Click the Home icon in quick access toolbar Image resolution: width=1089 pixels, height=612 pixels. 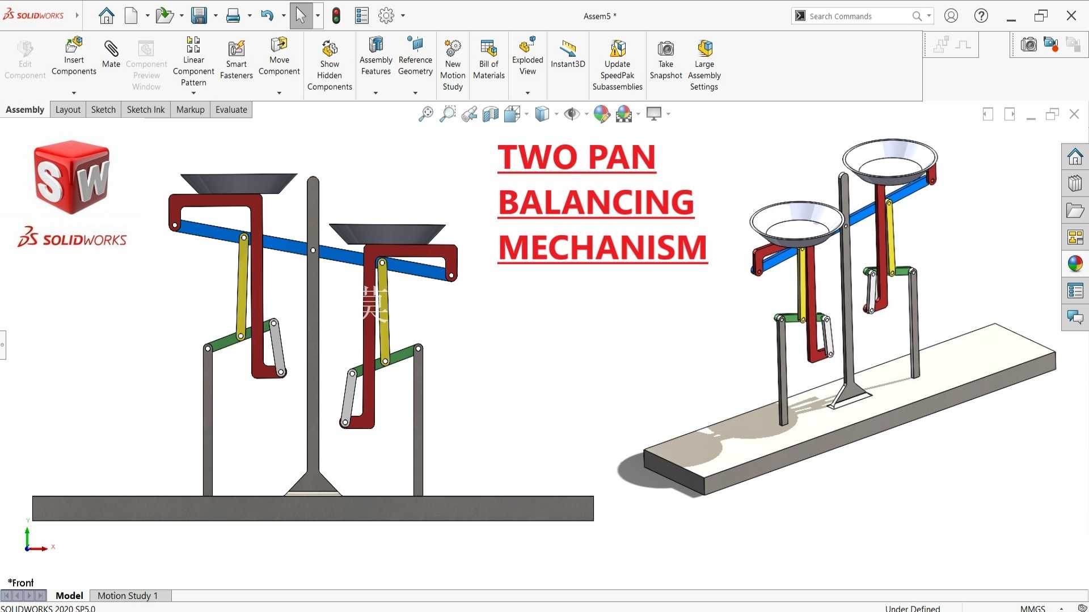[106, 15]
